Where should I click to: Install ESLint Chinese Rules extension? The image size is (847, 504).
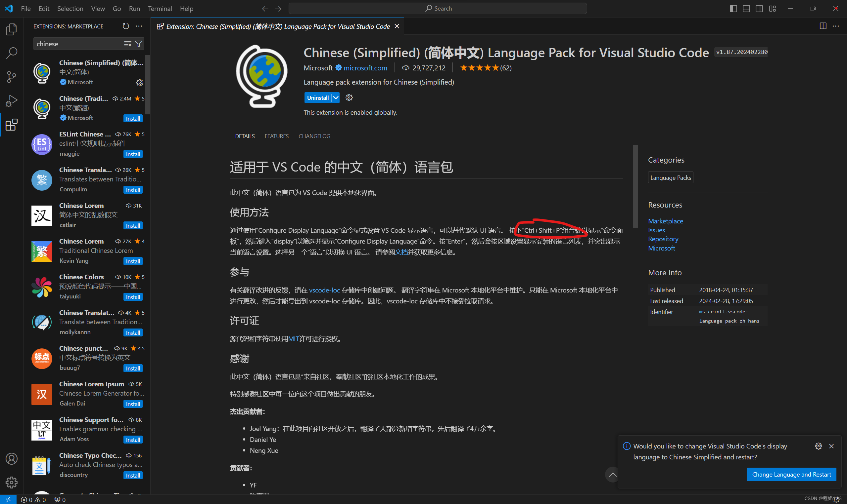133,154
